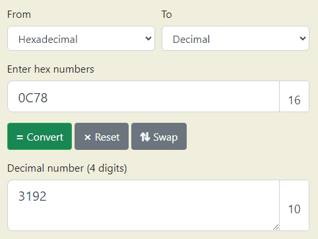Click the base 16 indicator box
This screenshot has height=239, width=318.
coord(294,96)
